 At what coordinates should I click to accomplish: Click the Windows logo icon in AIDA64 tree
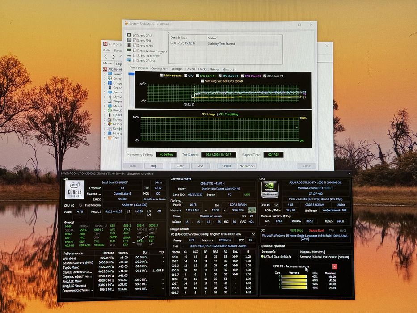point(110,83)
